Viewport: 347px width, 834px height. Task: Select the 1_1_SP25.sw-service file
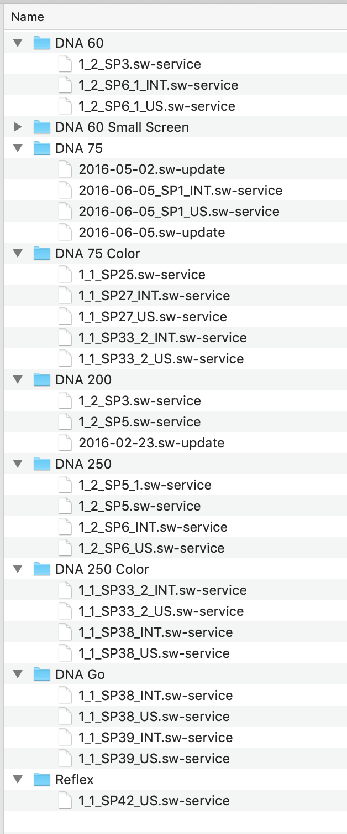tap(141, 275)
